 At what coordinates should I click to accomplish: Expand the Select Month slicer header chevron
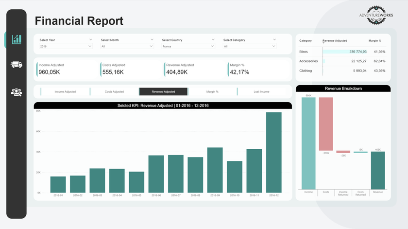click(x=152, y=39)
